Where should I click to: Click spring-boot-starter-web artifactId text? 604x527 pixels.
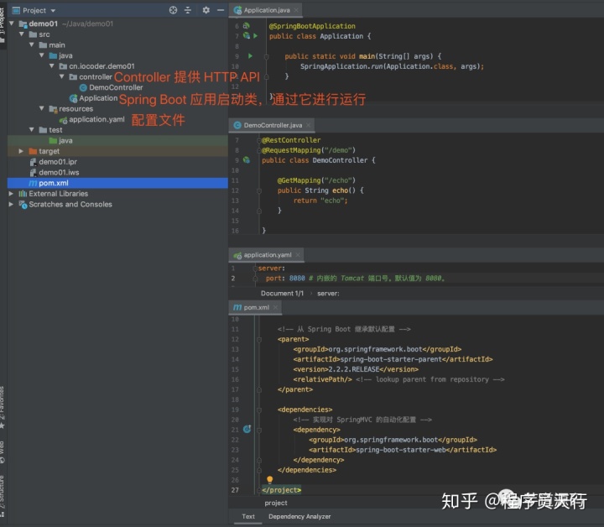(x=401, y=450)
